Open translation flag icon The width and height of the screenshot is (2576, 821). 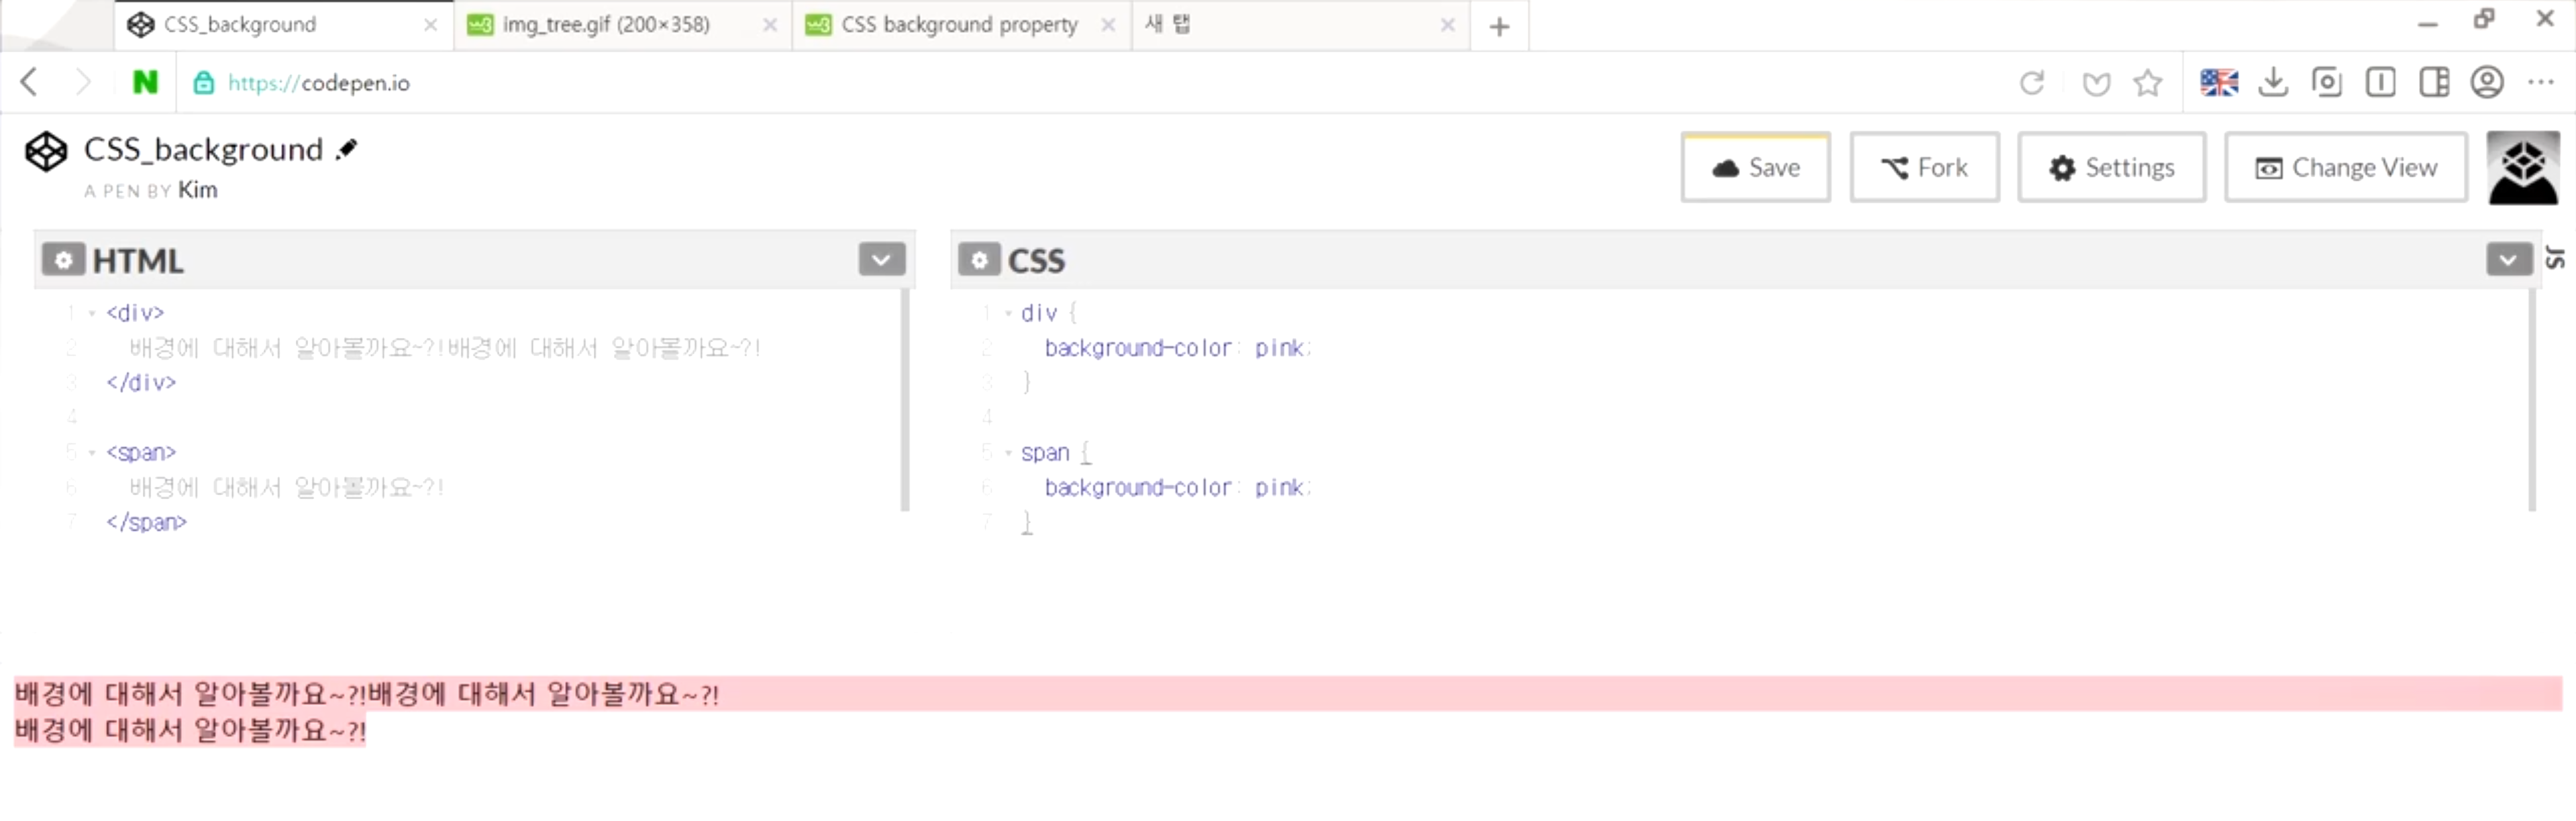[2218, 82]
